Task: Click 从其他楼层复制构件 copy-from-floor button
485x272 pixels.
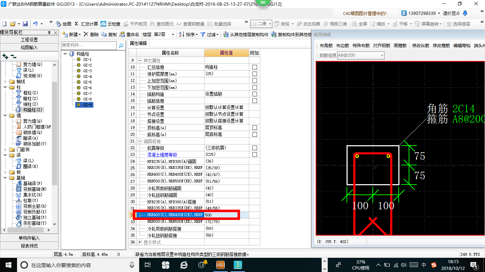Action: tap(246, 34)
